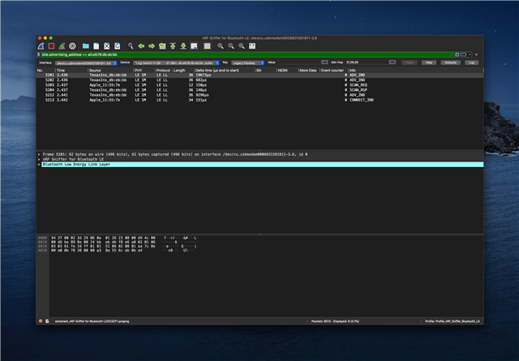Click hex bytes row at offset 0010
The height and width of the screenshot is (361, 519).
(x=103, y=242)
